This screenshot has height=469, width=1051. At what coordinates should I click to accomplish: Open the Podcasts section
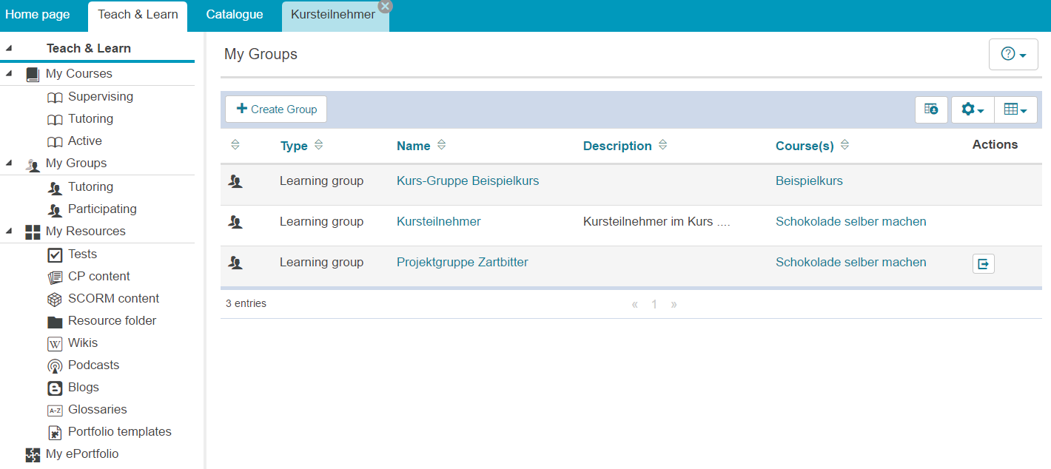(x=54, y=365)
